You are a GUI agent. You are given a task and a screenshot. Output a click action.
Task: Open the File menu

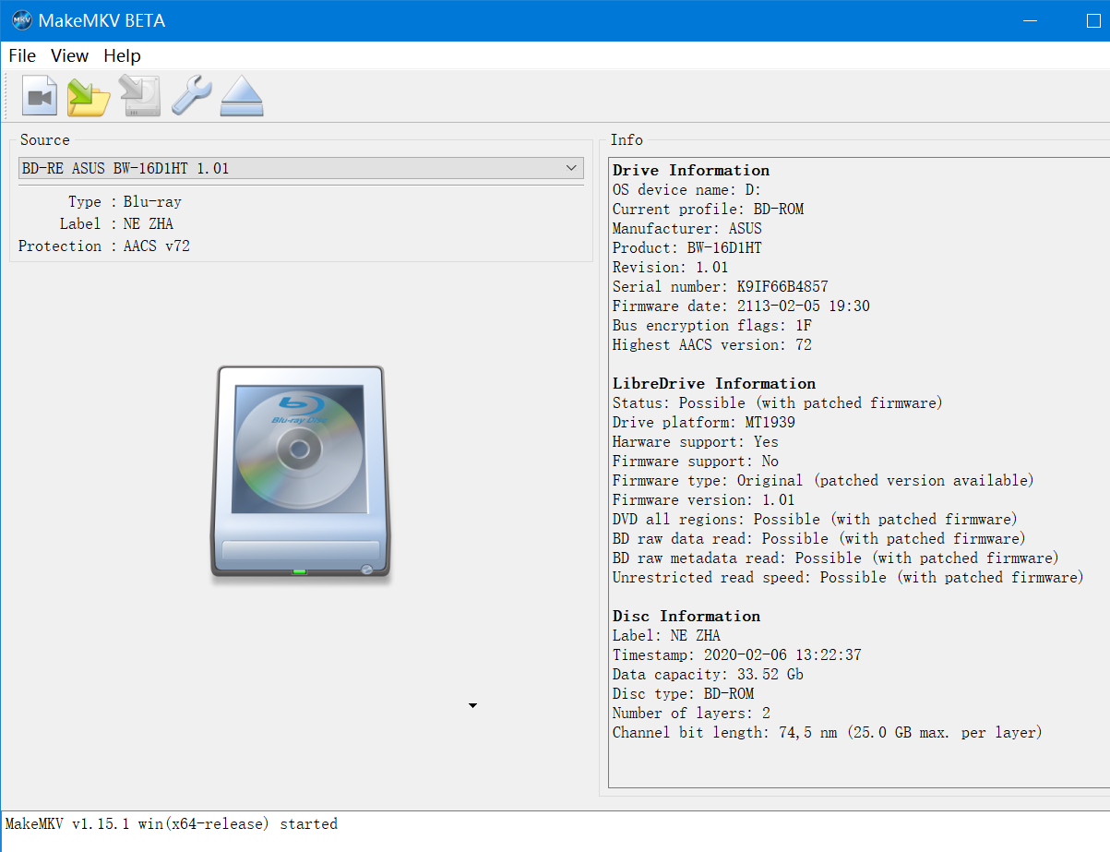pyautogui.click(x=22, y=56)
